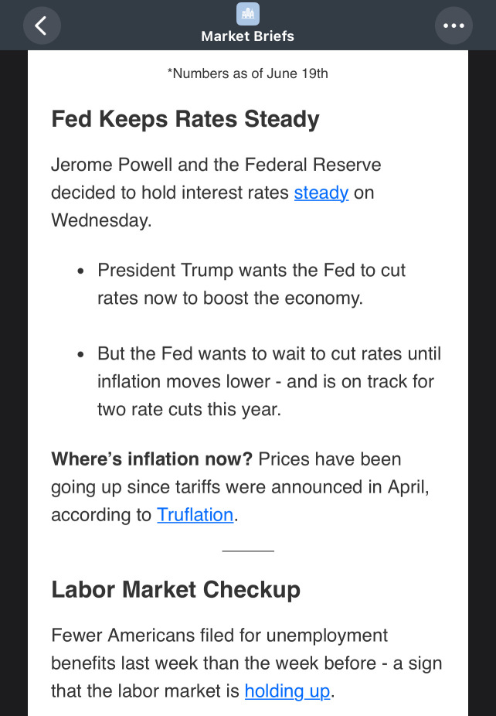This screenshot has width=496, height=716.
Task: Select the Numbers as of June 19th note
Action: [248, 73]
